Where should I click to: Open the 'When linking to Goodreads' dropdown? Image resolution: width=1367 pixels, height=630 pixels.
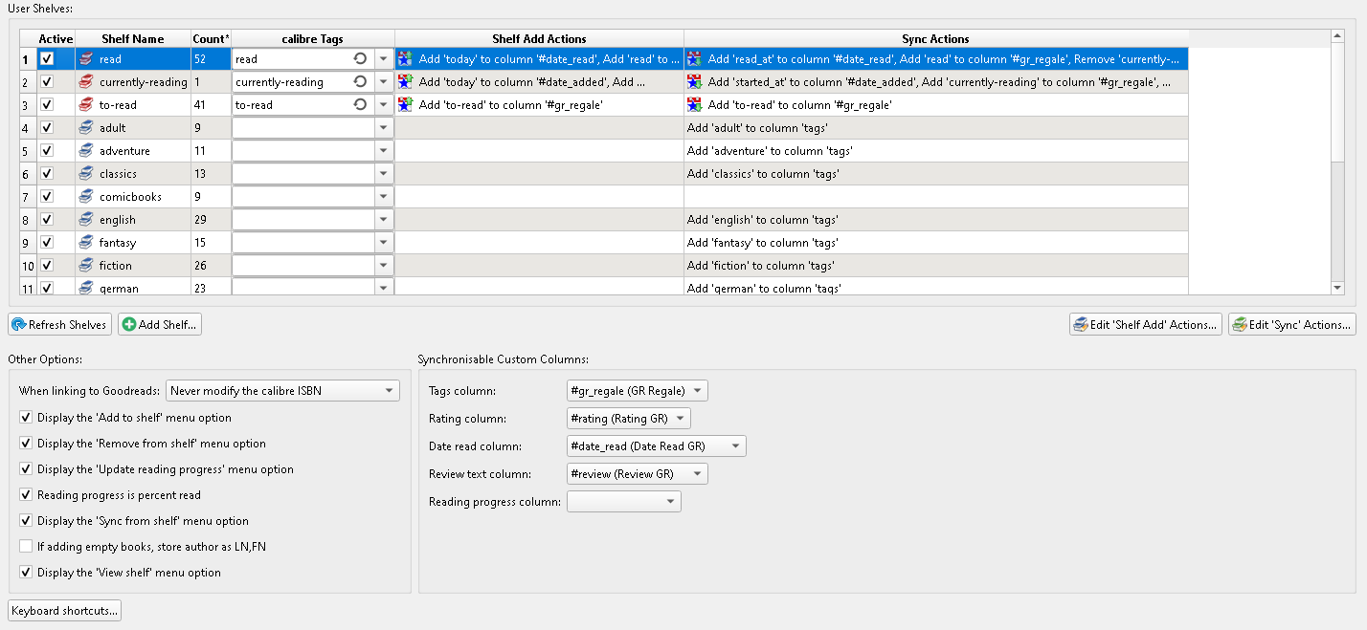click(x=282, y=391)
